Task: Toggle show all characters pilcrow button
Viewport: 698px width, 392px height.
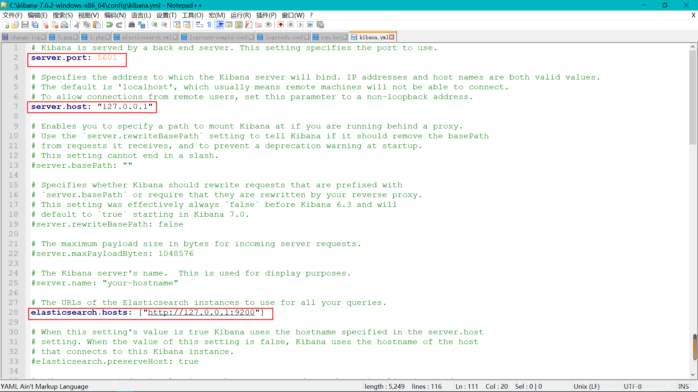Action: pyautogui.click(x=209, y=25)
